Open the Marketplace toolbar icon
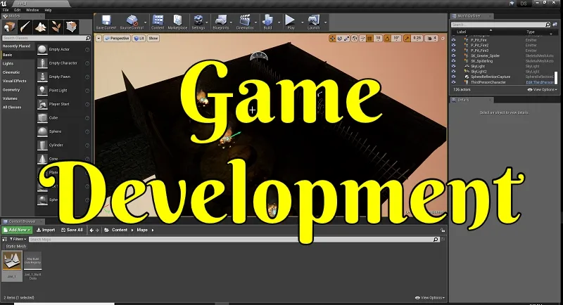This screenshot has width=563, height=305. (x=178, y=22)
